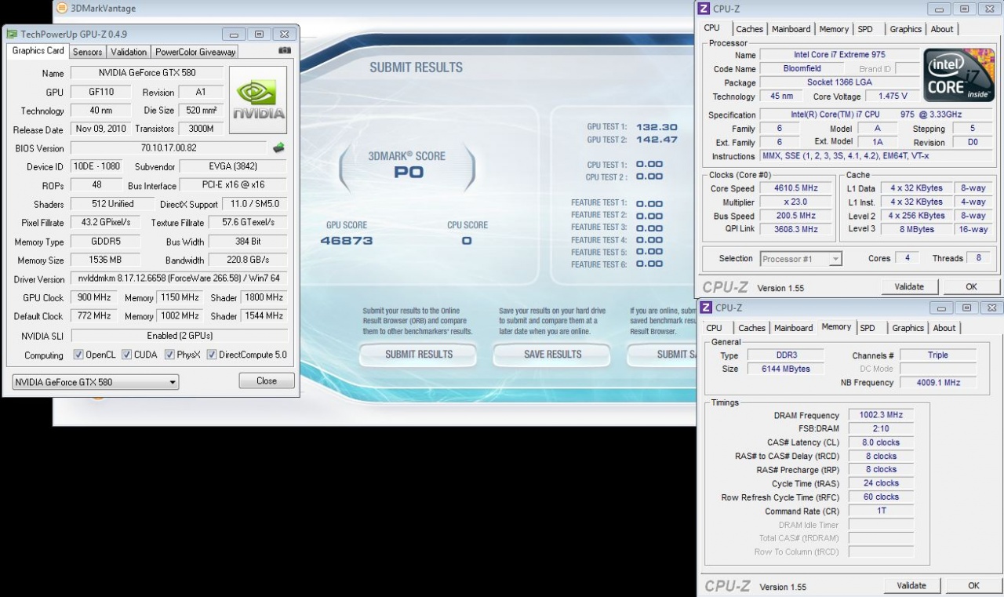Click the Core Speed 4610.5 MHz value
The height and width of the screenshot is (597, 1004).
click(x=797, y=188)
